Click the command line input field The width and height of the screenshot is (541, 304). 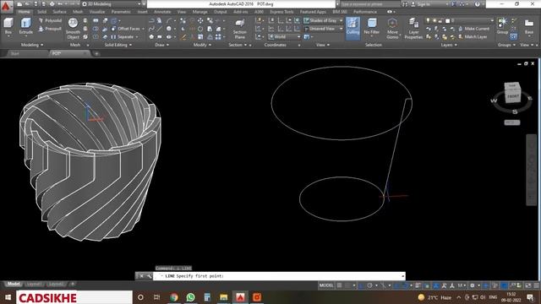tap(279, 276)
